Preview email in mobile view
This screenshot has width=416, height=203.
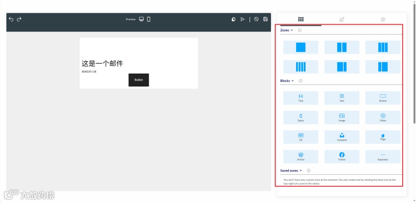pyautogui.click(x=149, y=19)
